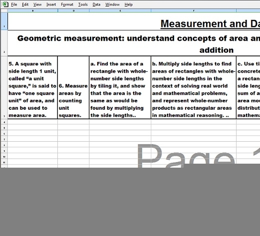Open the Edit menu
Viewport: 260px width, 236px height.
pyautogui.click(x=25, y=4)
